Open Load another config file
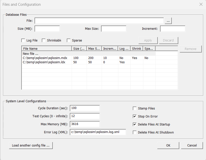206x160 pixels. 31,145
